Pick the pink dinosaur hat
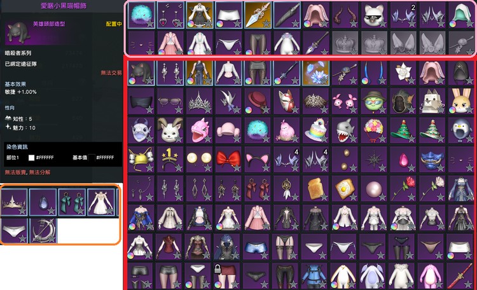This screenshot has width=477, height=290. pyautogui.click(x=199, y=130)
